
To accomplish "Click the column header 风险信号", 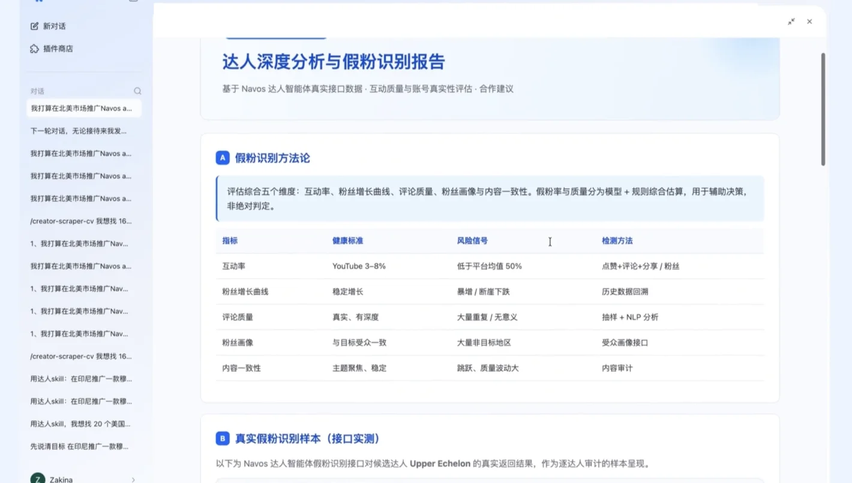I will click(472, 241).
